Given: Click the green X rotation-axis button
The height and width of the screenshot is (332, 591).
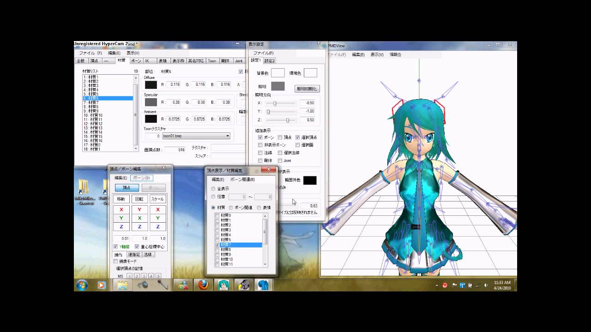Looking at the screenshot, I should coord(139,218).
